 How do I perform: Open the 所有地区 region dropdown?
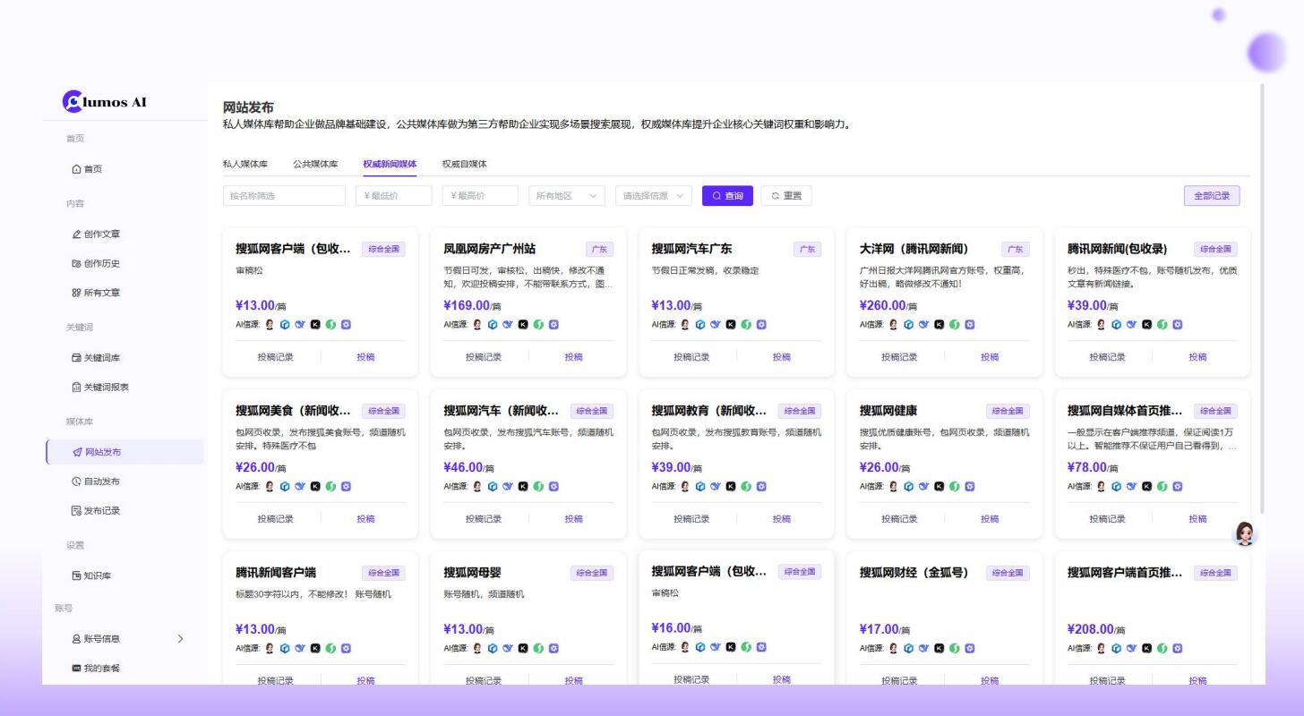[565, 195]
